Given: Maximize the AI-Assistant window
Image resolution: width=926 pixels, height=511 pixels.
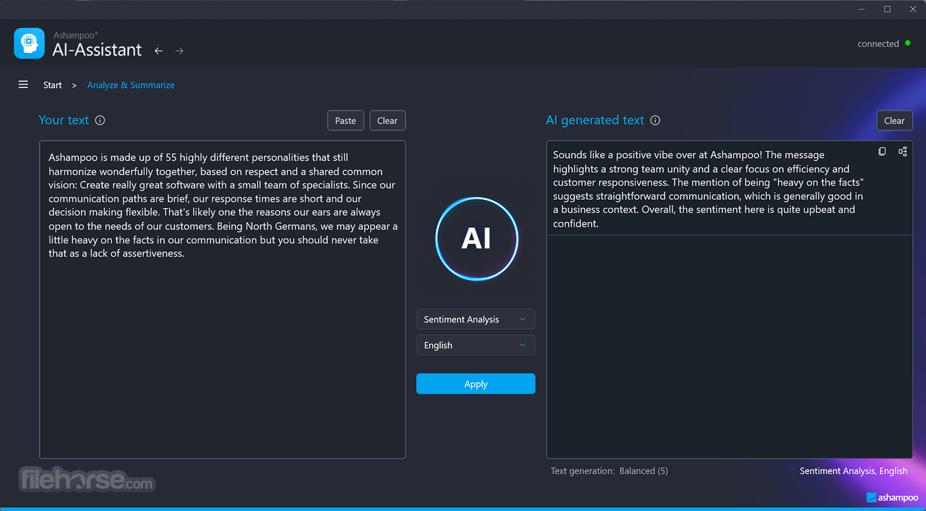Looking at the screenshot, I should [x=887, y=9].
